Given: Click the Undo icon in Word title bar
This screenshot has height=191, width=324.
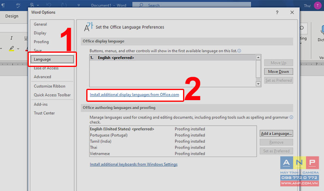Looking at the screenshot, I should coord(49,5).
